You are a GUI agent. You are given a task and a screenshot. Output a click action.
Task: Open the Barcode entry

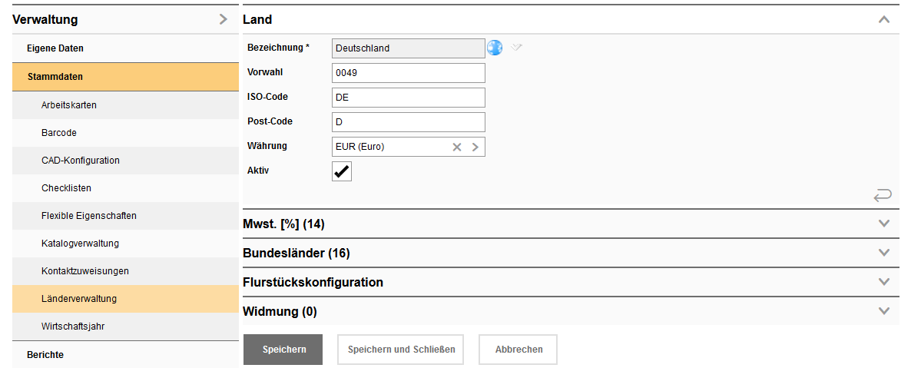point(125,133)
